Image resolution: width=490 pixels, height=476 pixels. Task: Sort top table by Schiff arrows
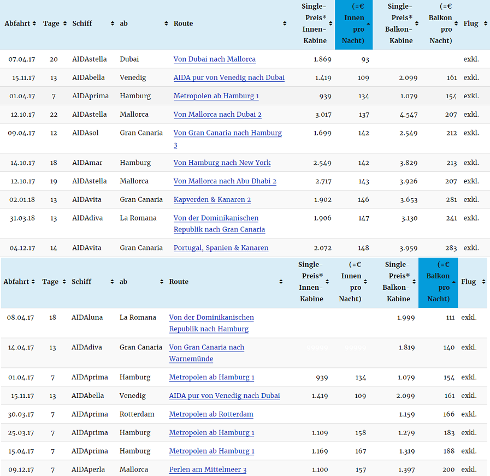(112, 23)
